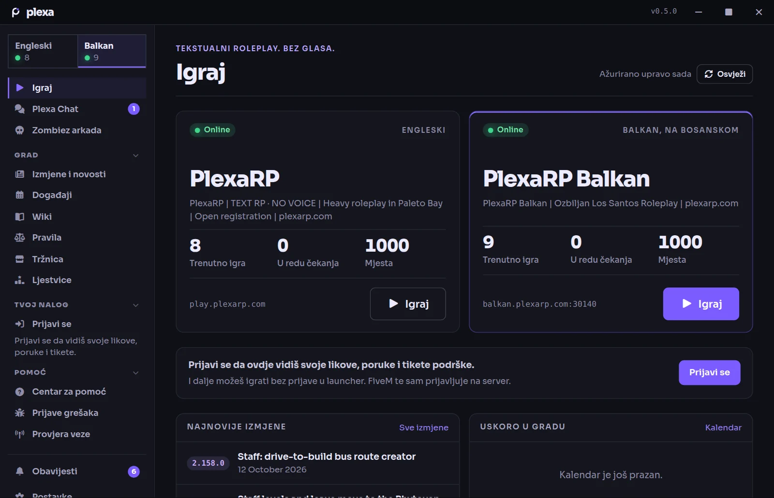Screen dimensions: 774x498
Task: Play on PlexaRP English server
Action: pyautogui.click(x=408, y=304)
